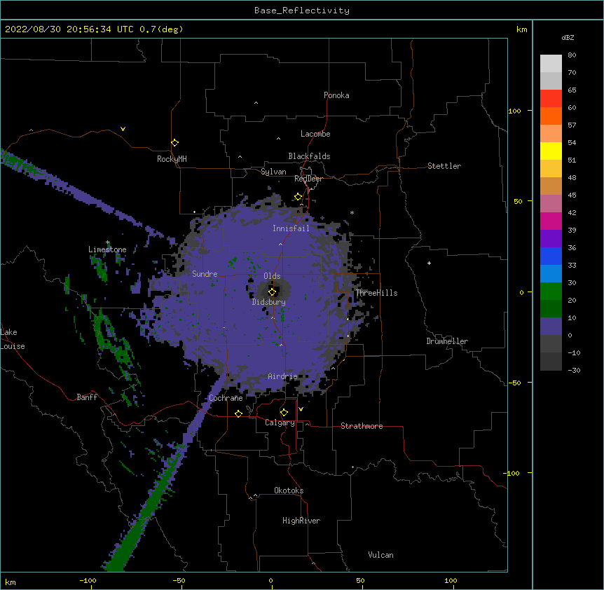This screenshot has width=604, height=590.
Task: Click the yellow diamond marker below RedDeer
Action: [298, 197]
